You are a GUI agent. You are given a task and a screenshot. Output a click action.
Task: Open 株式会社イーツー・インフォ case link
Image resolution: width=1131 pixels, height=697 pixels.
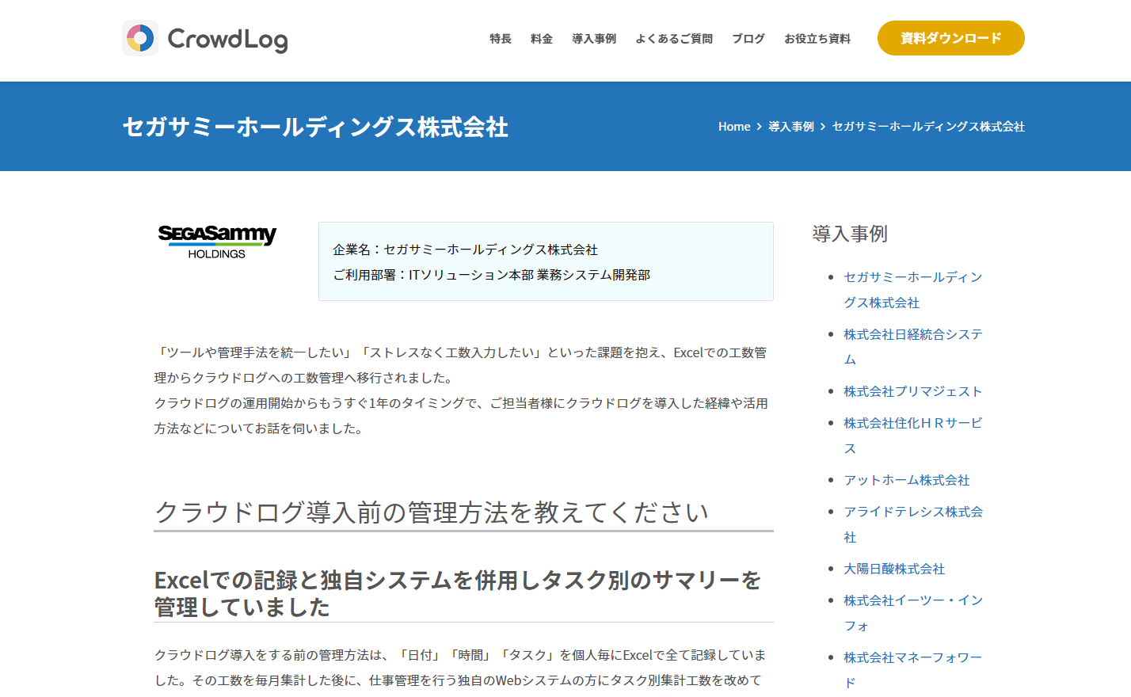(x=912, y=600)
